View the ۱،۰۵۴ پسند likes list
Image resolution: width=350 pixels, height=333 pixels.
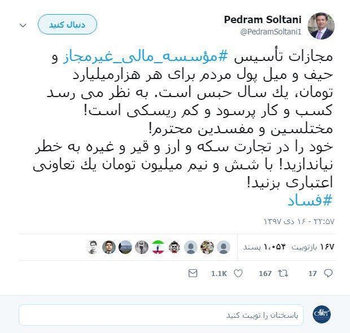[x=265, y=247]
